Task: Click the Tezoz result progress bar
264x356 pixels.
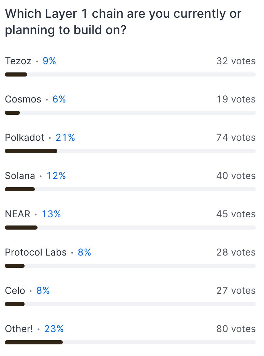Action: click(x=130, y=74)
